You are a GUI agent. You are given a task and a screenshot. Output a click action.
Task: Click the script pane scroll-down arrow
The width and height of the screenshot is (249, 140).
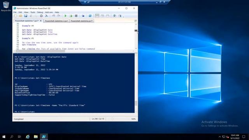coord(136,48)
